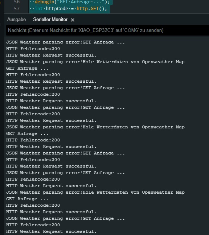Click the first 'HTTP Fehlercode:200' output line
The image size is (209, 235).
point(33,49)
